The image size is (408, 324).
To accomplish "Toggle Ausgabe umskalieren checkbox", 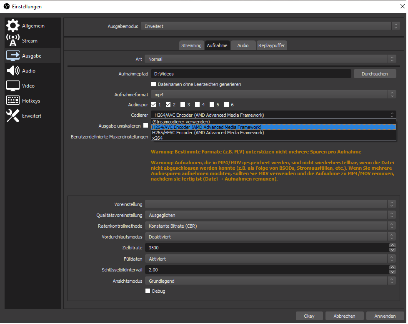I will [146, 126].
